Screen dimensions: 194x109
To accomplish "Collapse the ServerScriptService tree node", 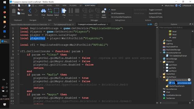I will coord(161,53).
